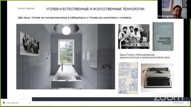Click the IMG_7939.JPG file type icon
The width and height of the screenshot is (191, 107).
pyautogui.click(x=4, y=103)
